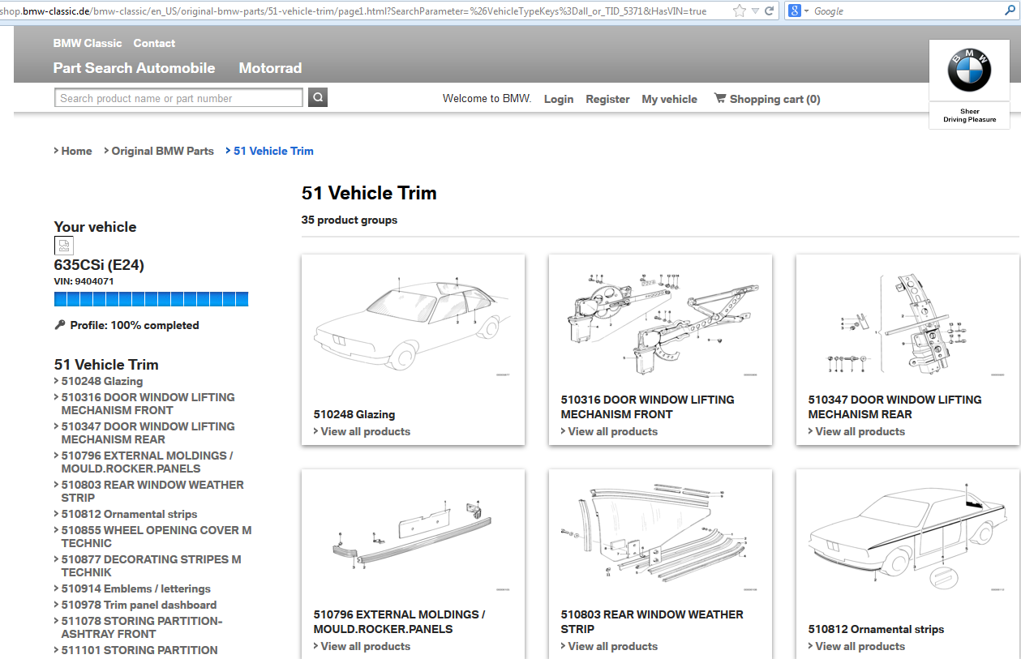Open the Google search engine dropdown
Screen dimensions: 1021x659
click(798, 11)
